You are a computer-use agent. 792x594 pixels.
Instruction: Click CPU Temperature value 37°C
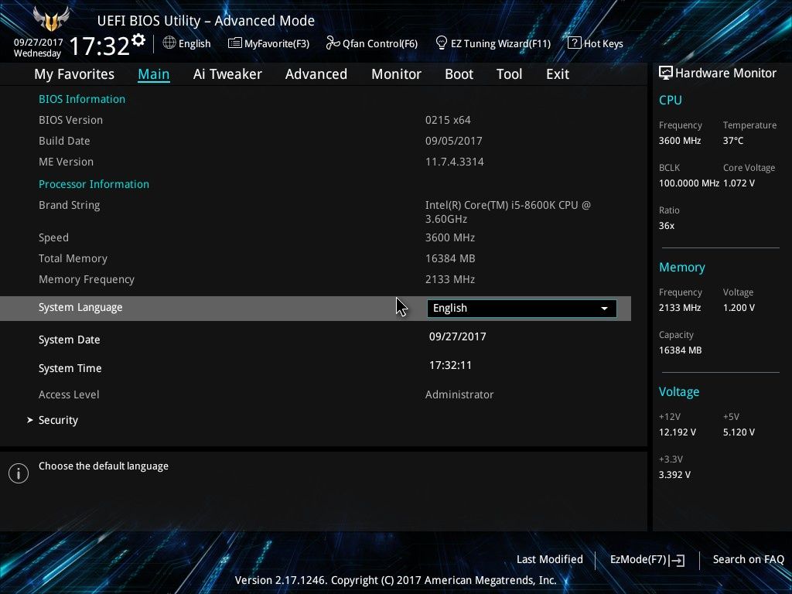[733, 141]
